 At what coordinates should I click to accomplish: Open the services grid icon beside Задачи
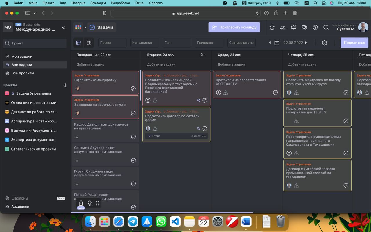[x=78, y=27]
